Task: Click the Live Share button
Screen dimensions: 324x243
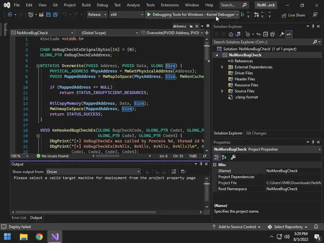Action: pyautogui.click(x=293, y=15)
